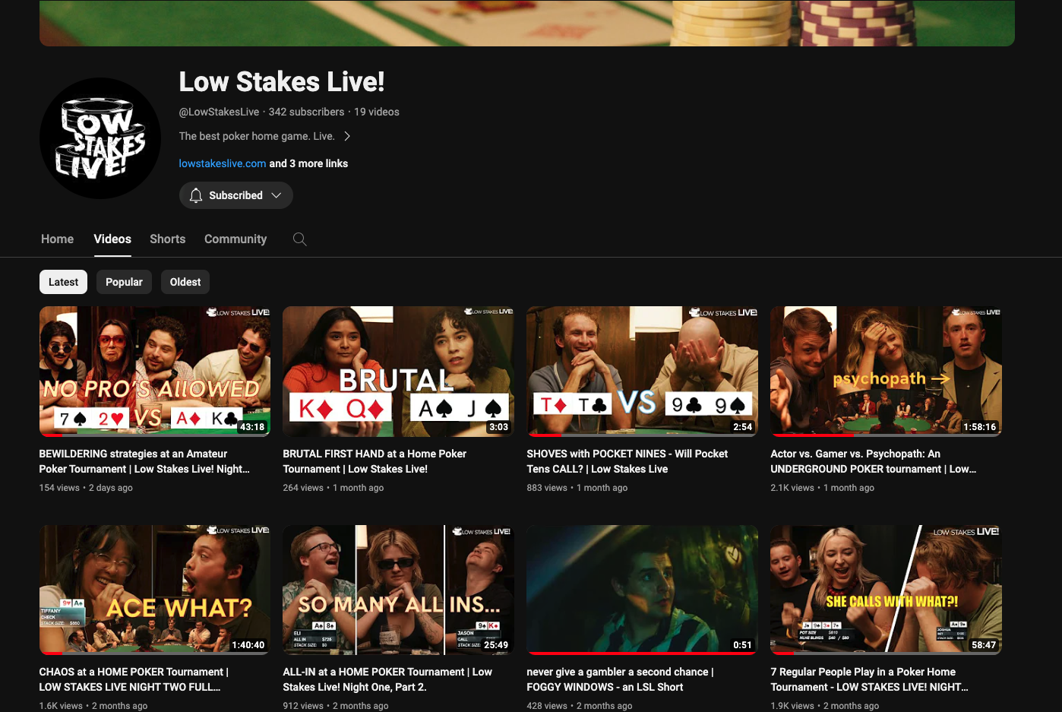The height and width of the screenshot is (712, 1062).
Task: Sort videos by Oldest
Action: pos(185,282)
